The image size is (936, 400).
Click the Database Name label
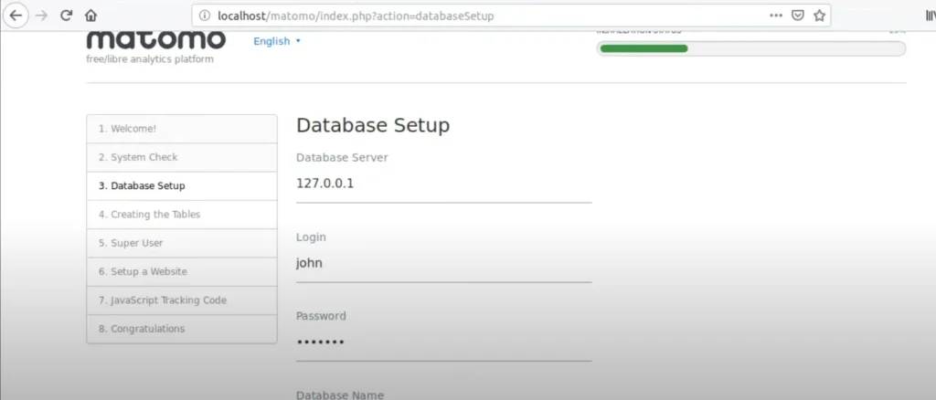point(340,395)
